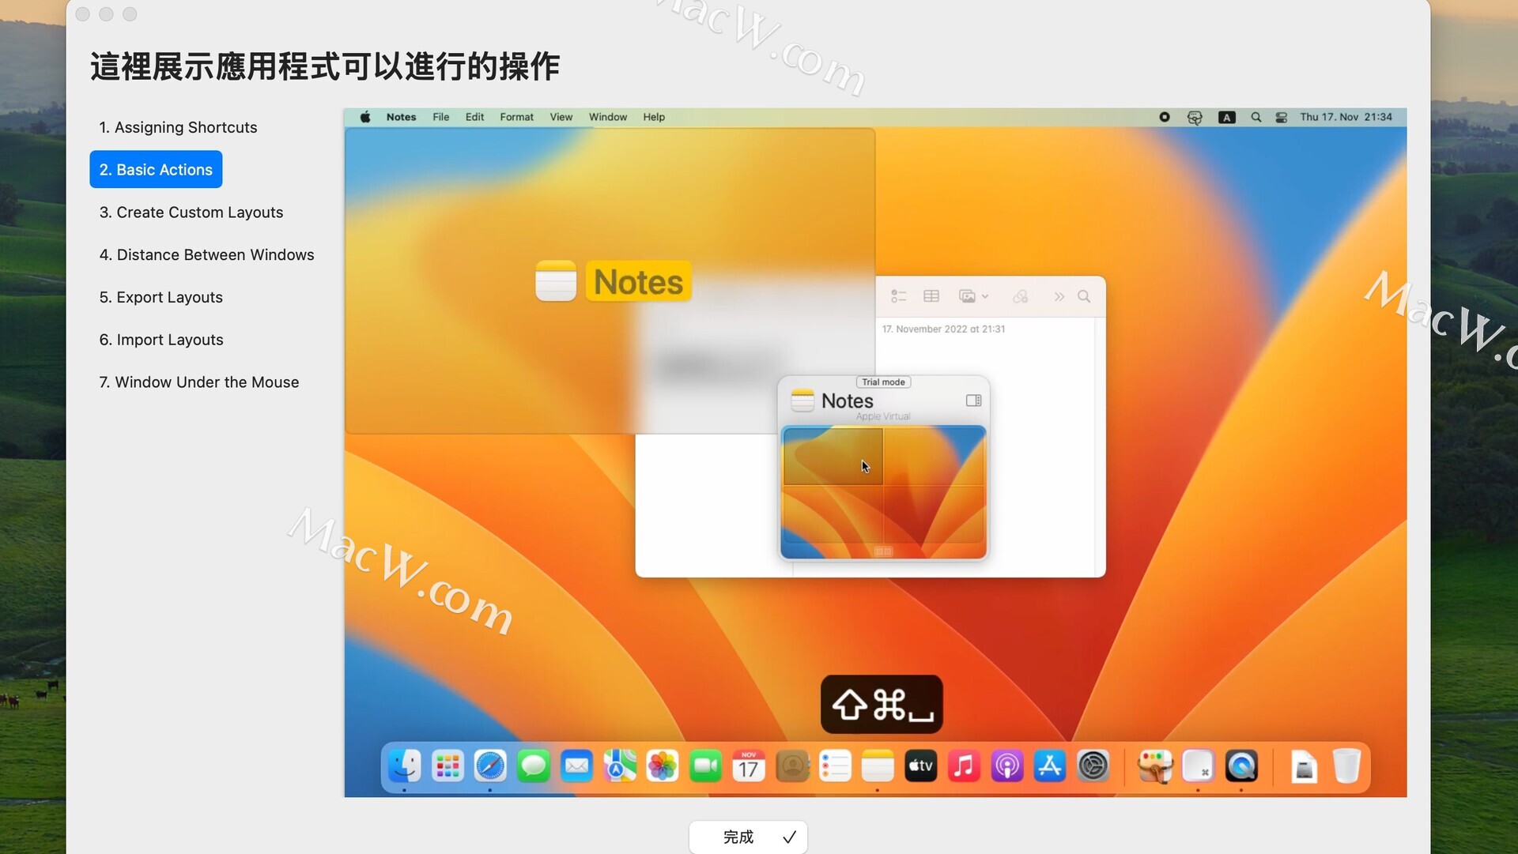The image size is (1518, 854).
Task: Click the 完成 button
Action: (x=748, y=837)
